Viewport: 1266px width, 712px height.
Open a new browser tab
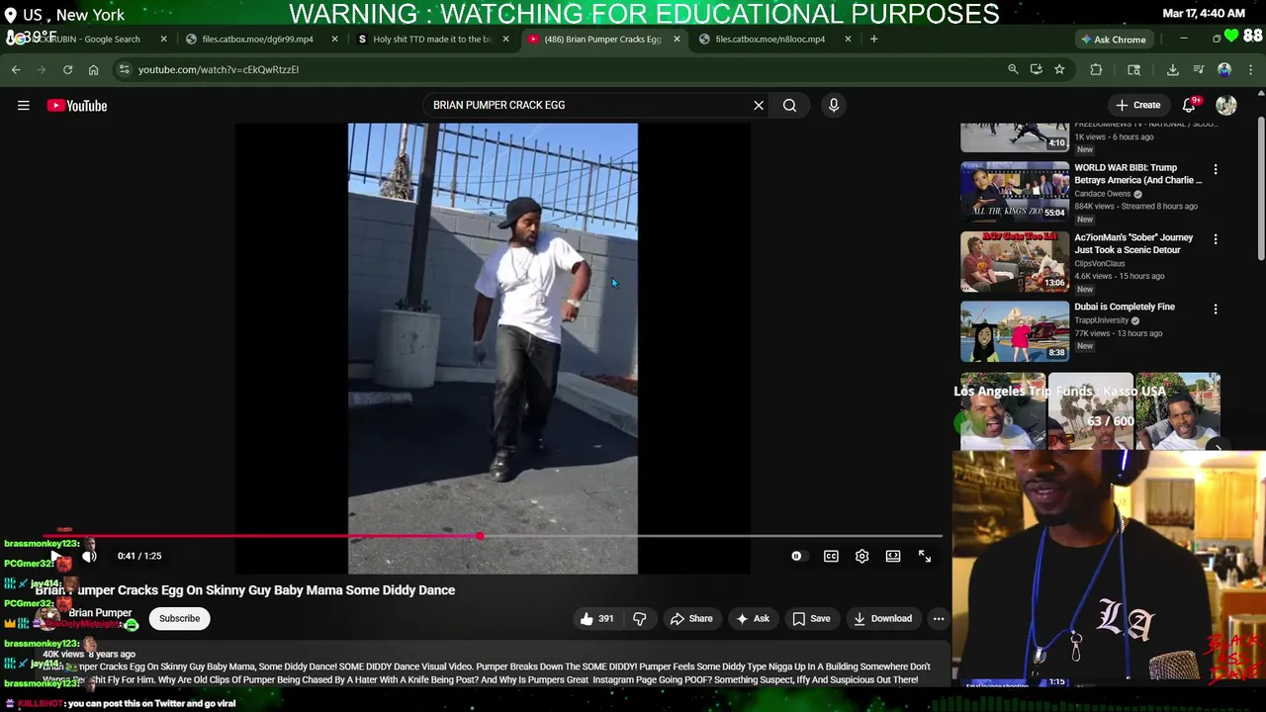873,39
